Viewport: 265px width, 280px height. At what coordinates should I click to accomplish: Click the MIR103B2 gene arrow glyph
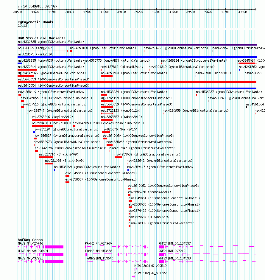pyautogui.click(x=134, y=277)
